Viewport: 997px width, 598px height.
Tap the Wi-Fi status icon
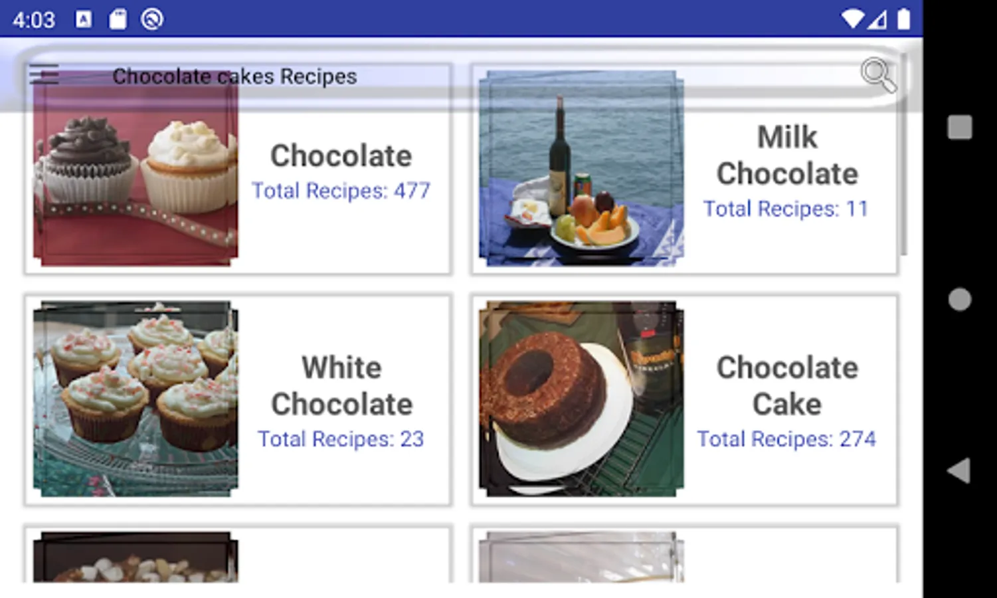tap(852, 19)
